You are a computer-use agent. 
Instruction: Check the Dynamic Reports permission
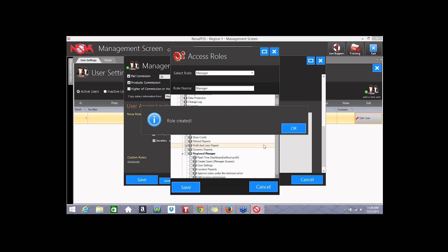186,149
